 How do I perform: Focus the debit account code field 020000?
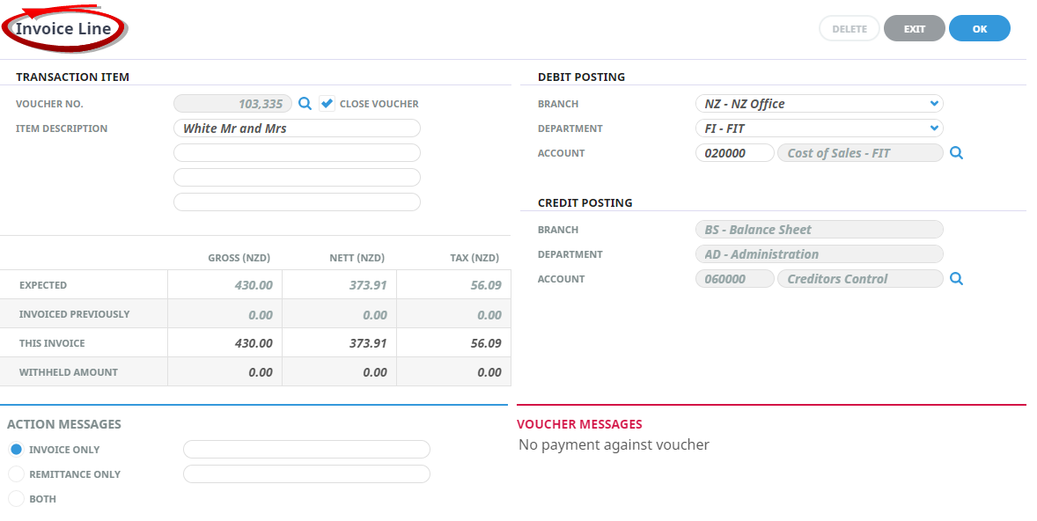(x=734, y=153)
